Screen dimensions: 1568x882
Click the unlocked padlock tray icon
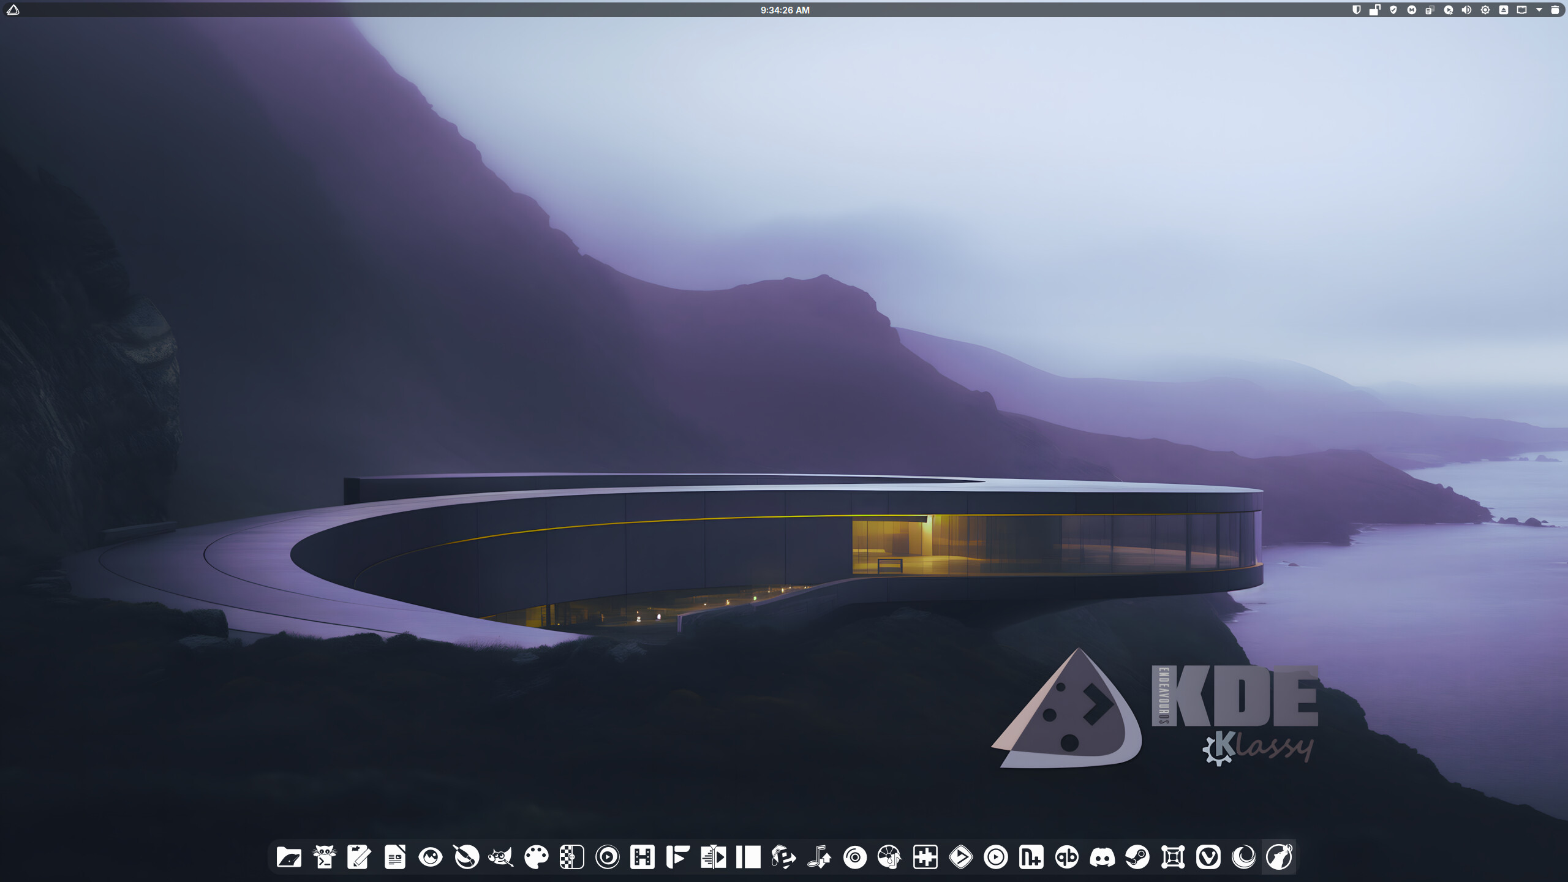1374,10
